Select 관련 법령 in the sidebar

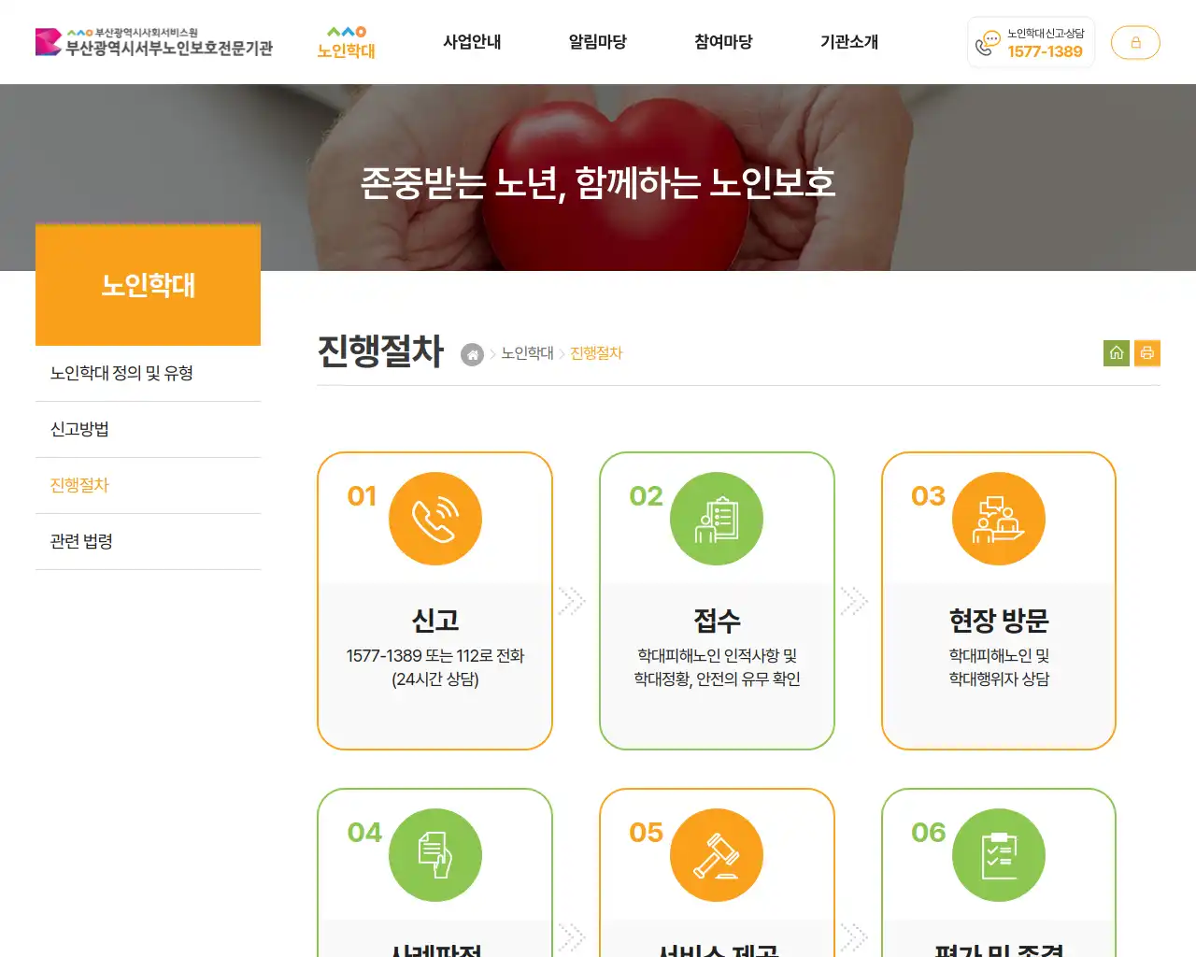(81, 541)
